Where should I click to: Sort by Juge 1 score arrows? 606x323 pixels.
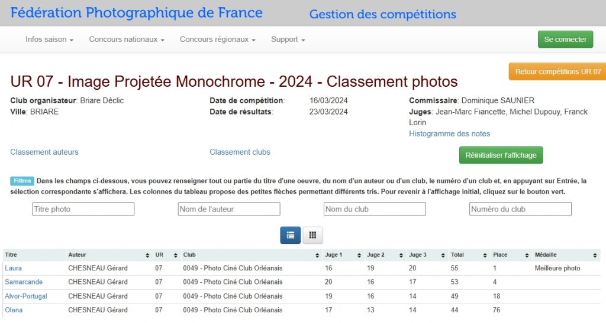359,255
